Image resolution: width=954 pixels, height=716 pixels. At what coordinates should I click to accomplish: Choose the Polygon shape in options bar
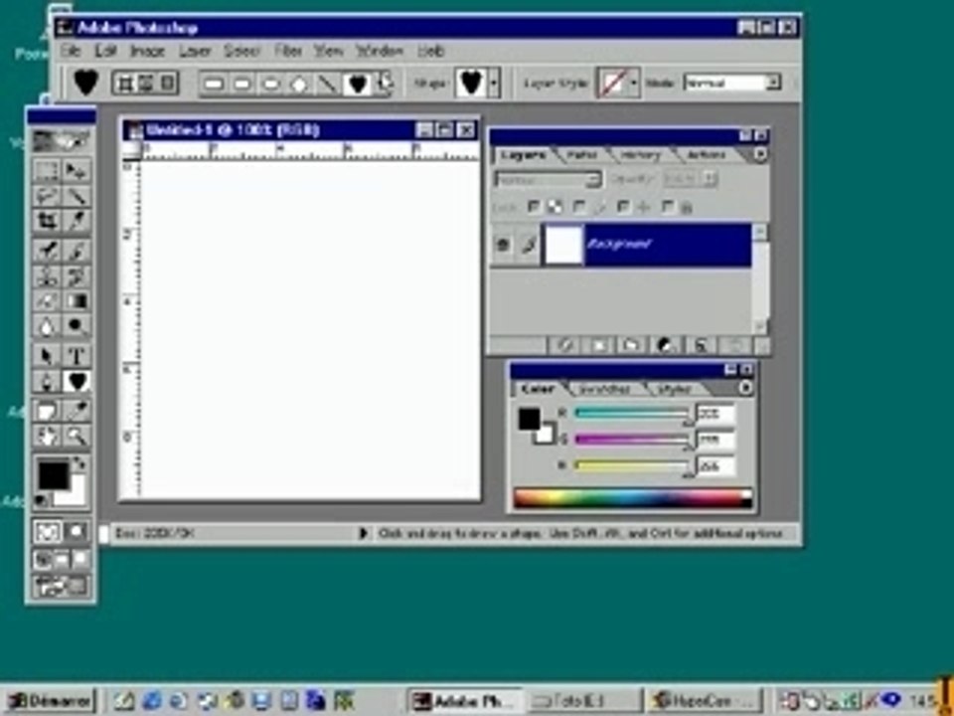[299, 84]
